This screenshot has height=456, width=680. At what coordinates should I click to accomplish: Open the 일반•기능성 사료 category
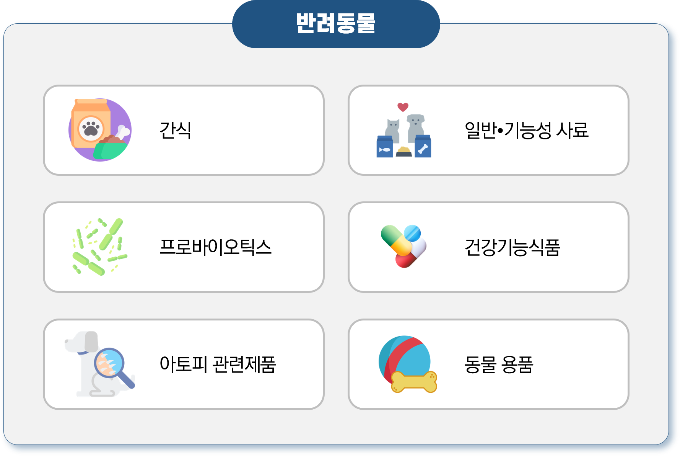pos(488,130)
